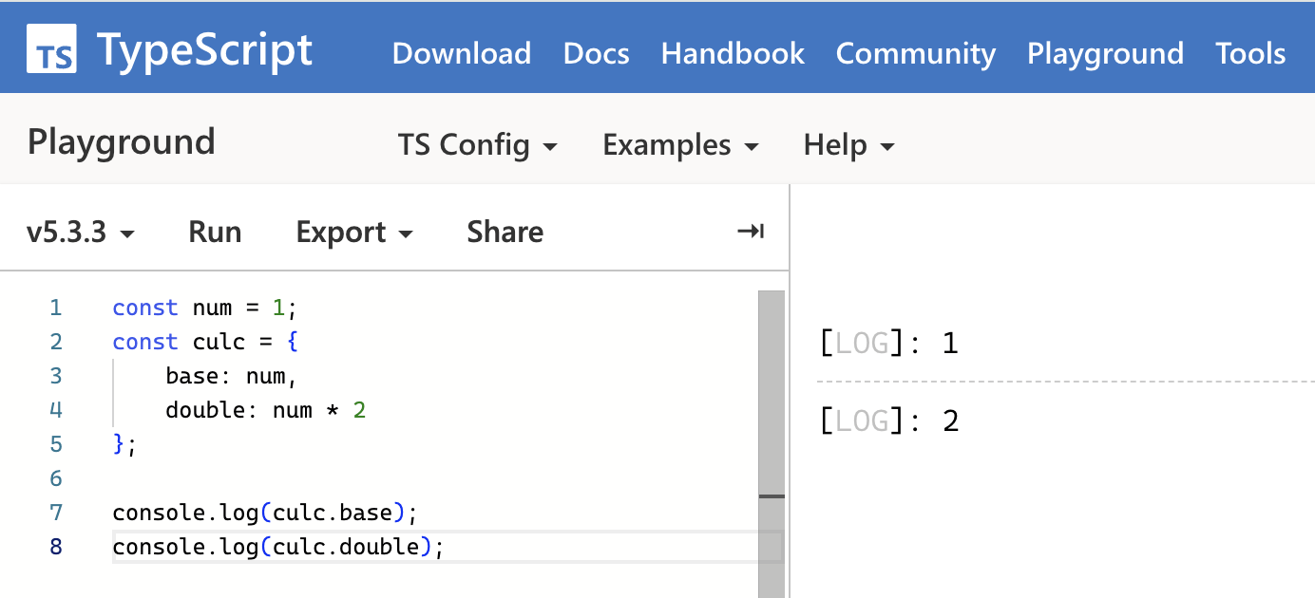Click the 'base: num,' code line
Viewport: 1315px width, 598px height.
[x=232, y=376]
